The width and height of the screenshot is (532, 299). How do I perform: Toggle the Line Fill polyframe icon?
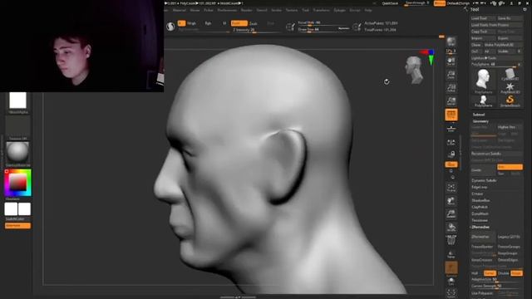pyautogui.click(x=451, y=240)
